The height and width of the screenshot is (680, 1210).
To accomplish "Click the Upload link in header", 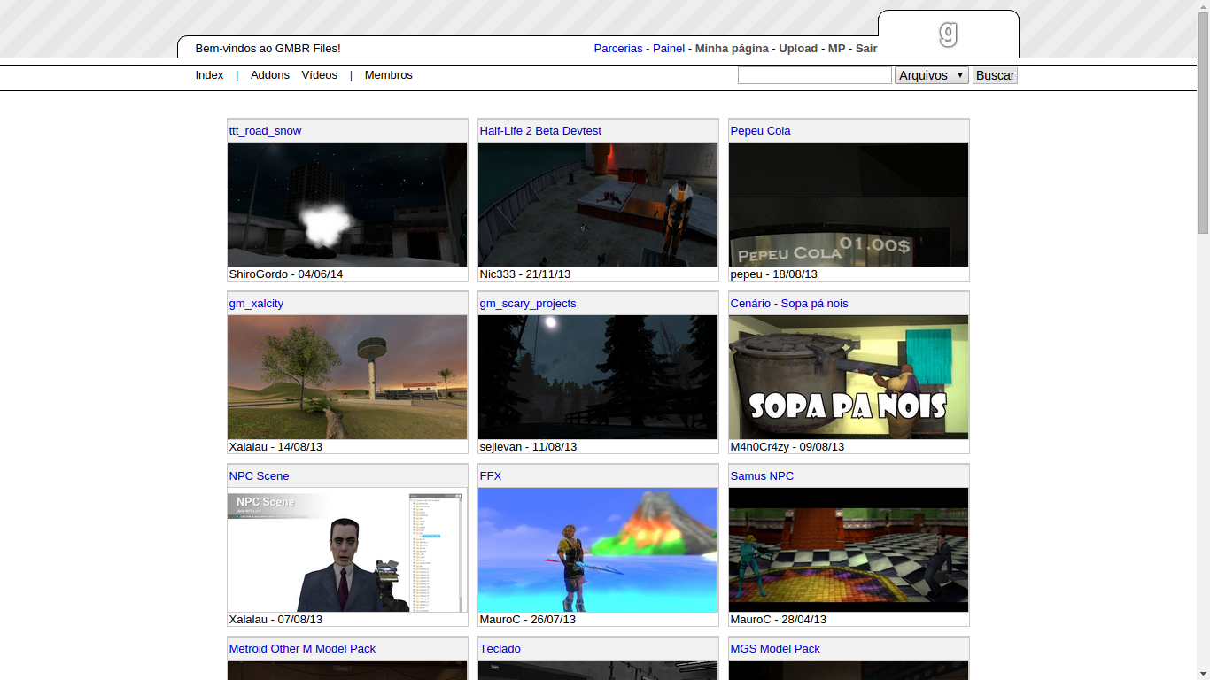I will 797,49.
